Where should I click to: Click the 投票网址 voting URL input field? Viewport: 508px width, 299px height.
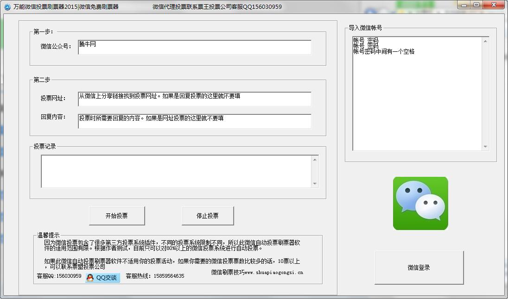tap(194, 99)
